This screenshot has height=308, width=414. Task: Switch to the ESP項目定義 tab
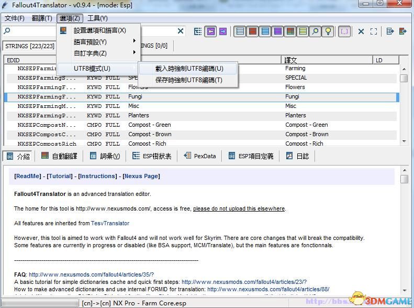(251, 156)
